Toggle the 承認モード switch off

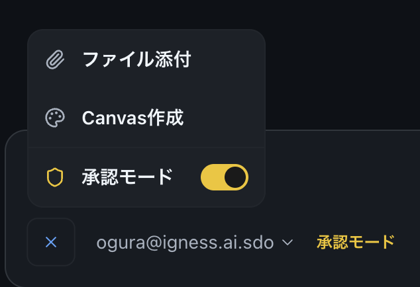pos(224,177)
